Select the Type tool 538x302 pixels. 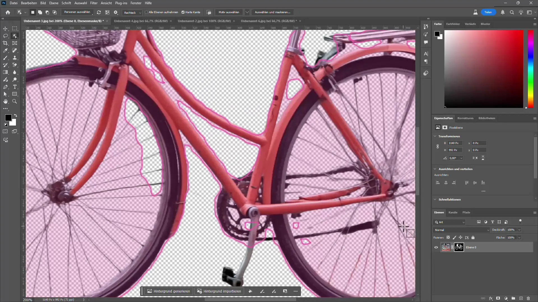(15, 87)
